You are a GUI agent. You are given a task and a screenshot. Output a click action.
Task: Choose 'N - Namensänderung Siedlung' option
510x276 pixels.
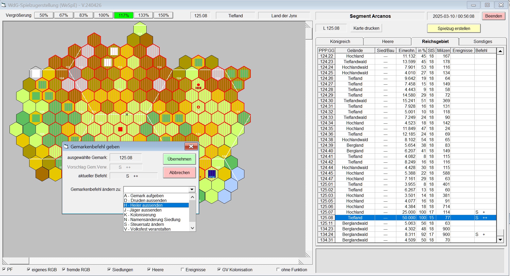156,219
